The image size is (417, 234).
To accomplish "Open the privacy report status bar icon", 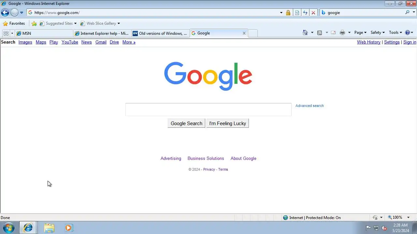I will [x=375, y=218].
